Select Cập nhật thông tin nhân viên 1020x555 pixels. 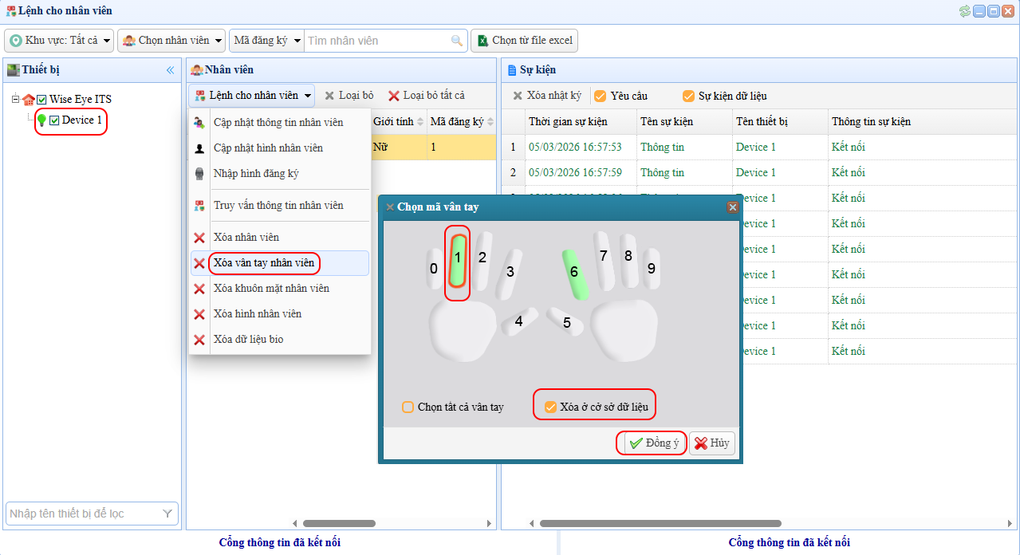point(278,123)
